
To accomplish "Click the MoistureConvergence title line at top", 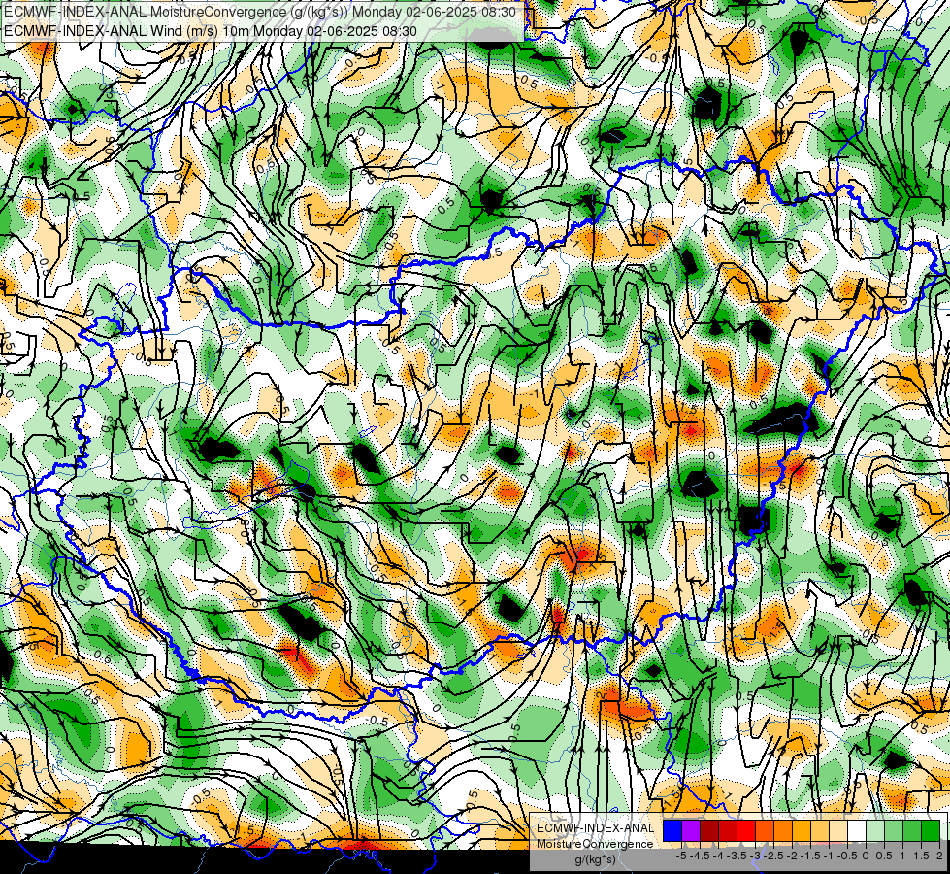I will pos(260,12).
